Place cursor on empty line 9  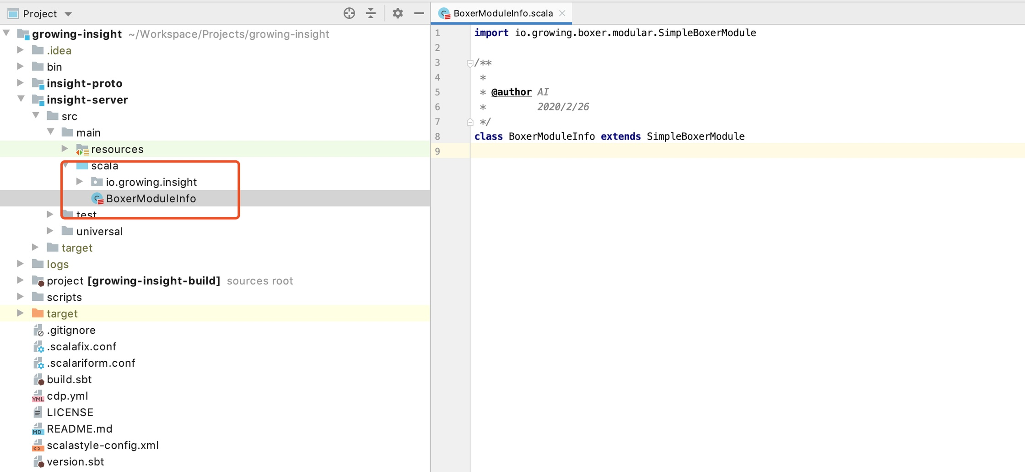747,151
